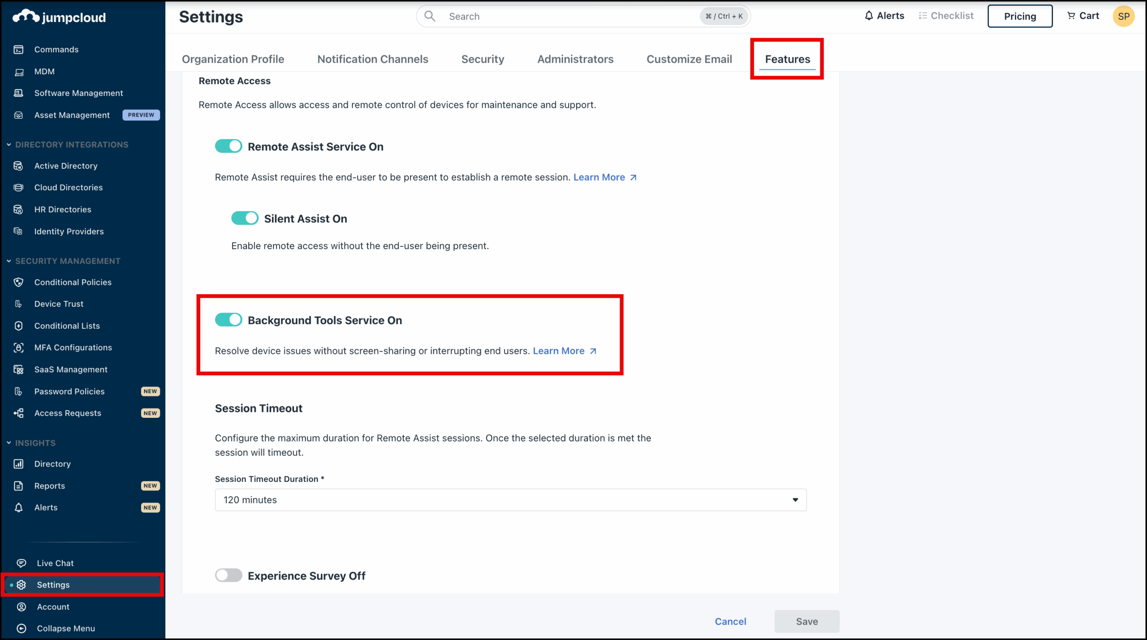This screenshot has width=1147, height=640.
Task: Enable Experience Survey switch
Action: 229,575
